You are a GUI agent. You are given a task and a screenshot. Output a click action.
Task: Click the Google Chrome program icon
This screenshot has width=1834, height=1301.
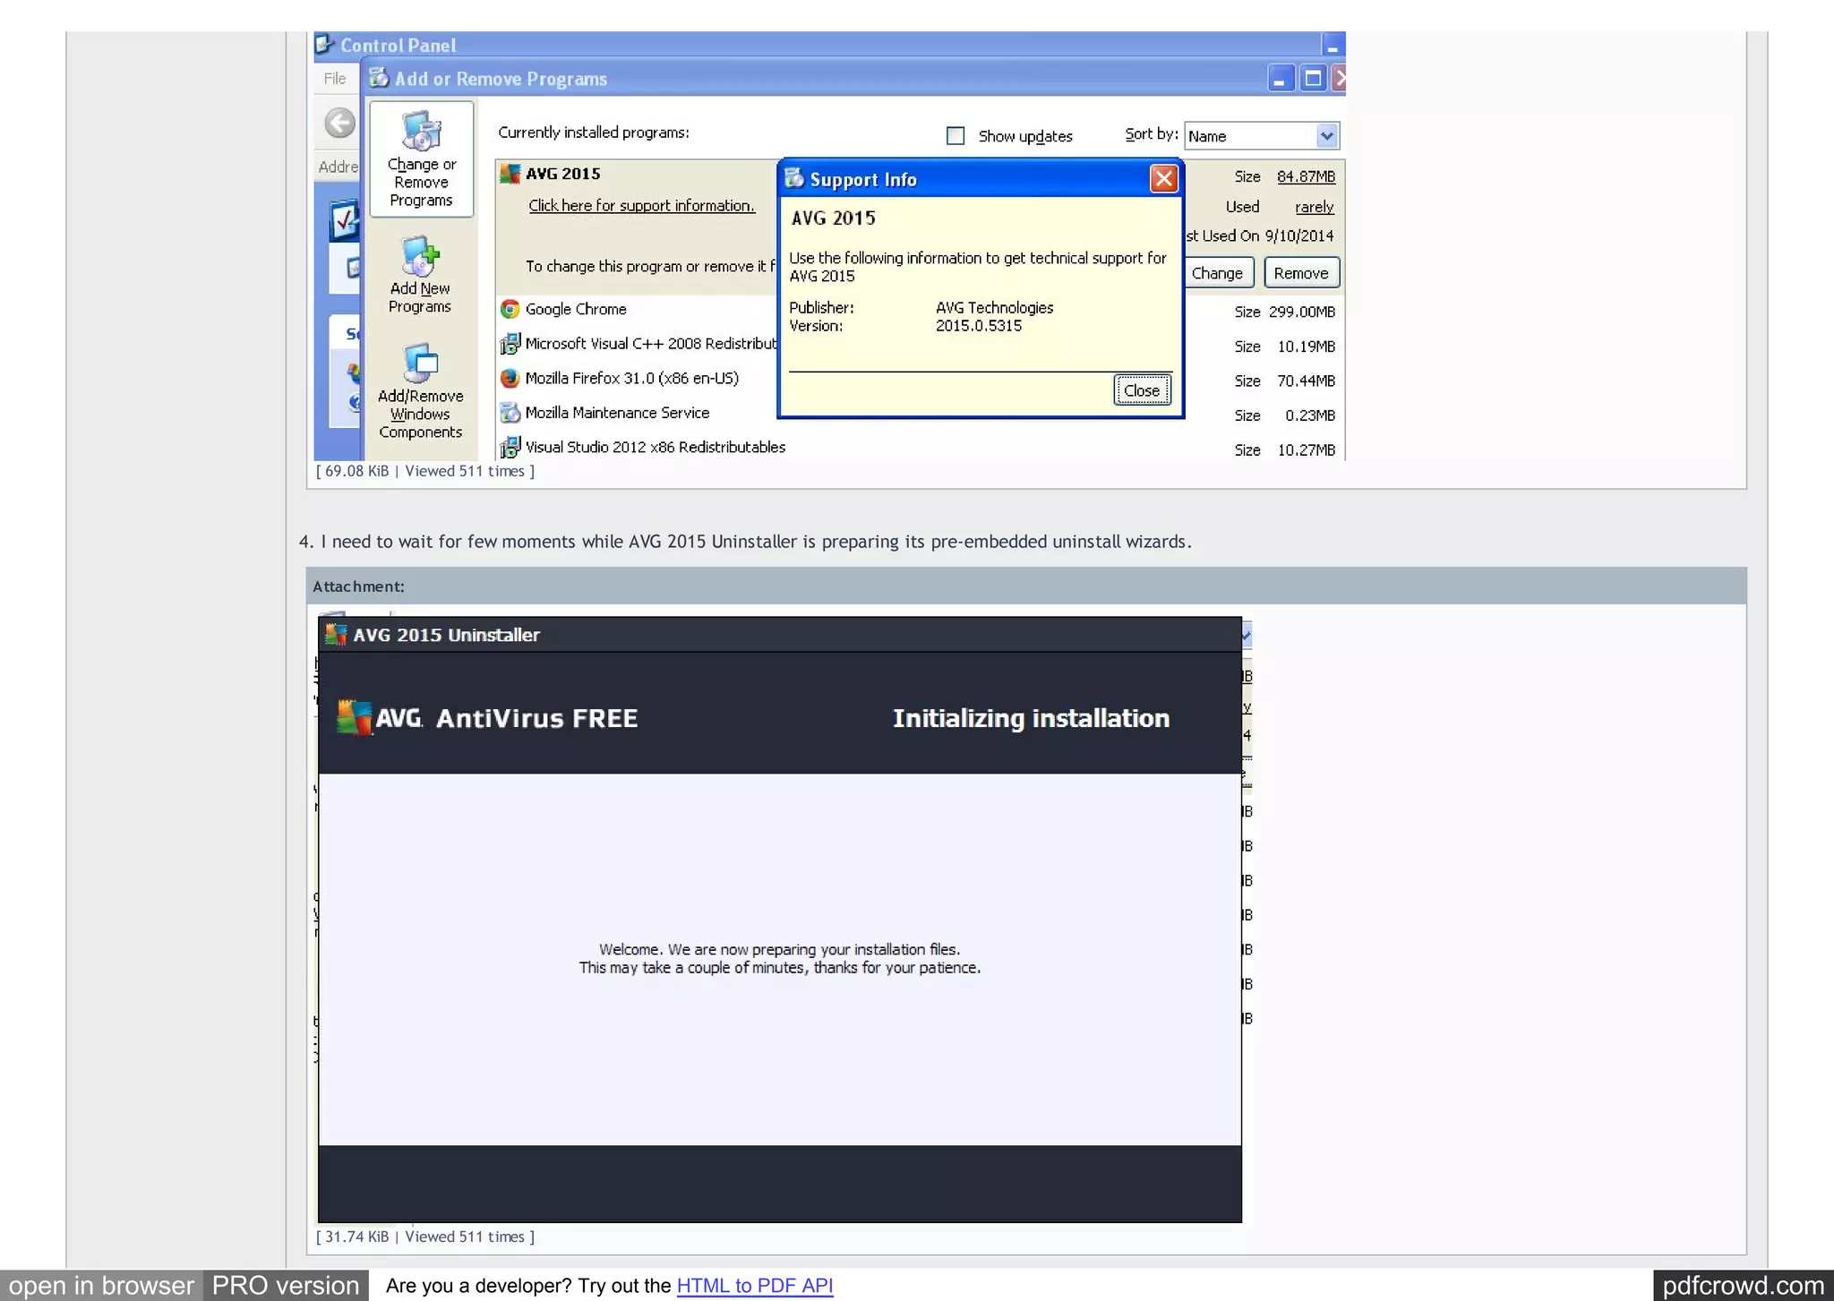tap(510, 309)
